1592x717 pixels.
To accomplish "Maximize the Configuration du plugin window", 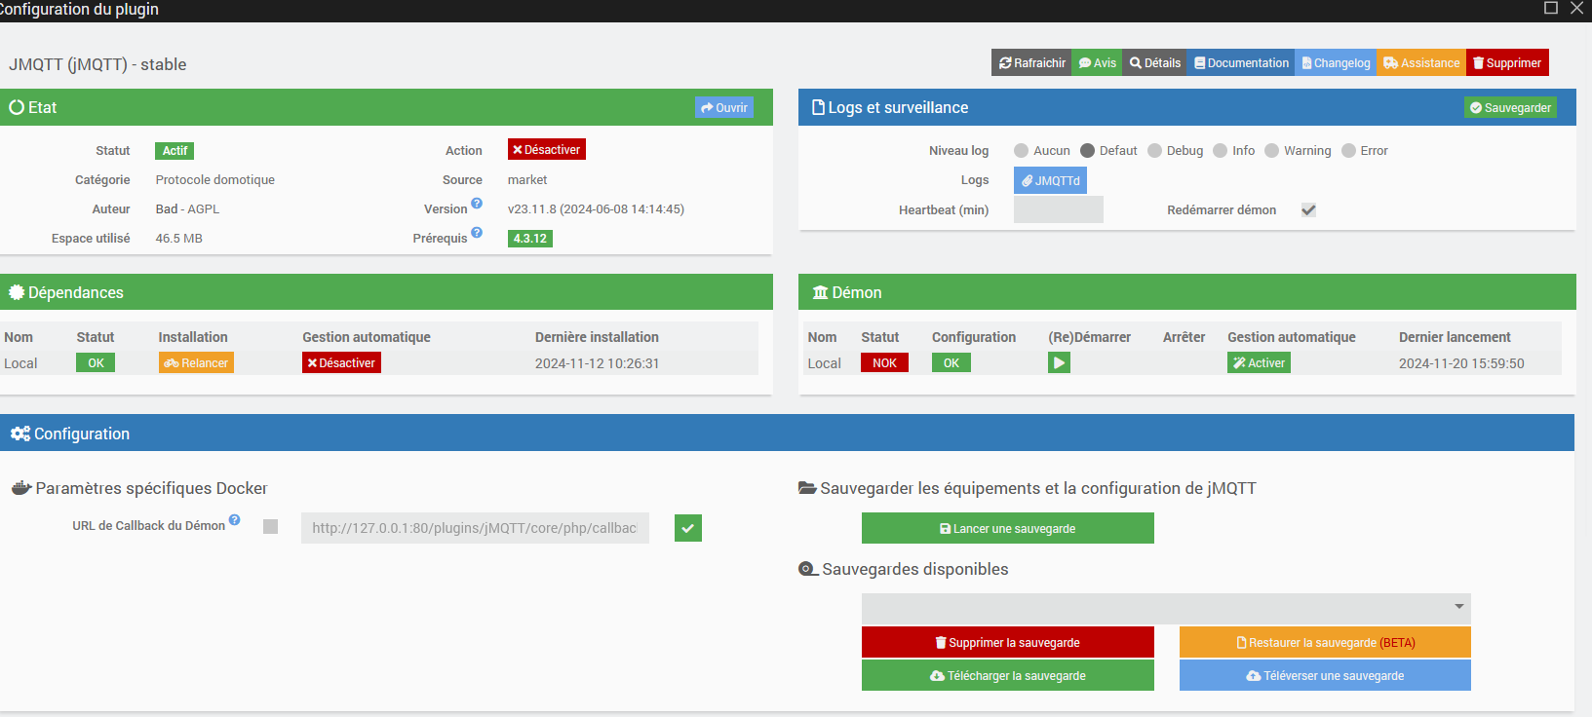I will coord(1551,8).
